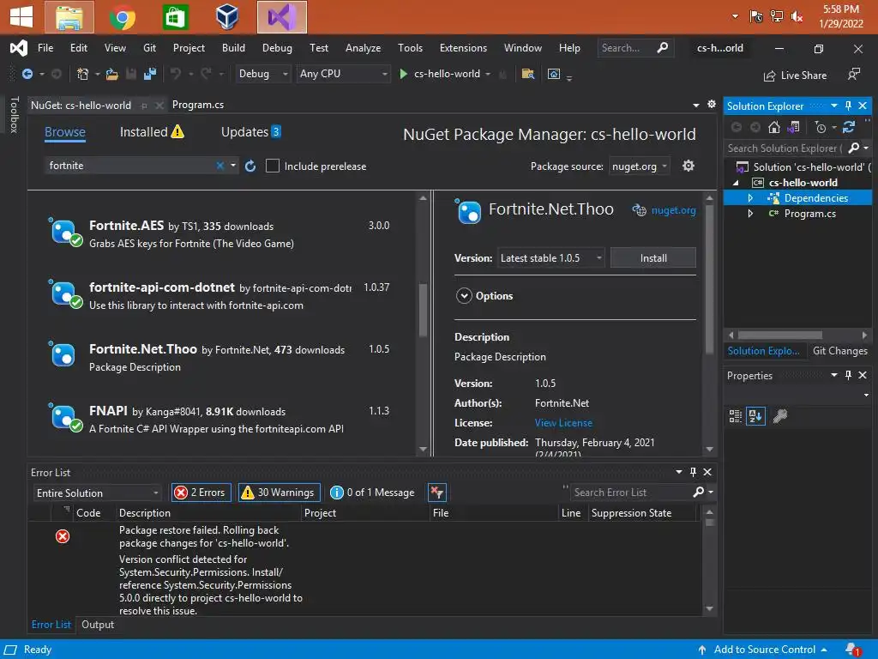Image resolution: width=878 pixels, height=659 pixels.
Task: Enable Include prerelease checkbox
Action: coord(272,166)
